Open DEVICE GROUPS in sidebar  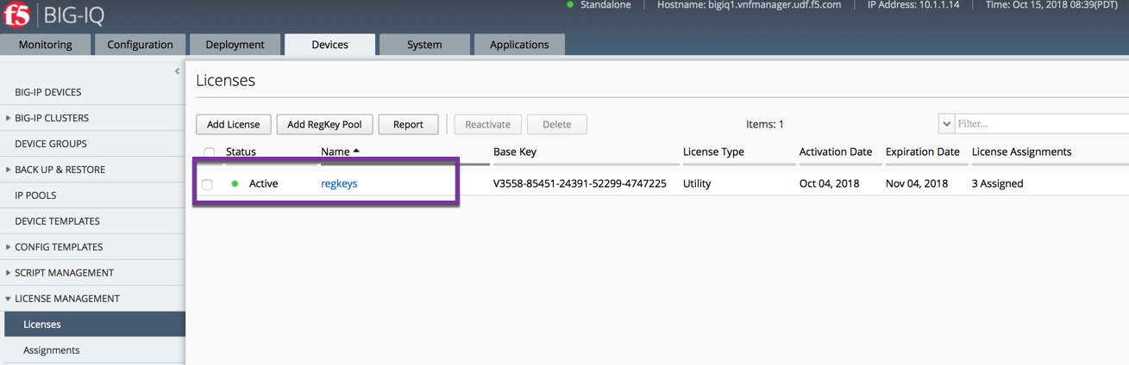click(x=51, y=144)
